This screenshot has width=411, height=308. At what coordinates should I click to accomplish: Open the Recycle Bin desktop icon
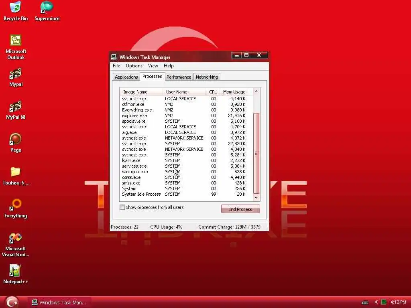[16, 10]
